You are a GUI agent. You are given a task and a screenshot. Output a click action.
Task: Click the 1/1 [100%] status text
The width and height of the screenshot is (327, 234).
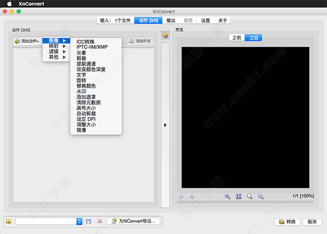[x=303, y=196]
